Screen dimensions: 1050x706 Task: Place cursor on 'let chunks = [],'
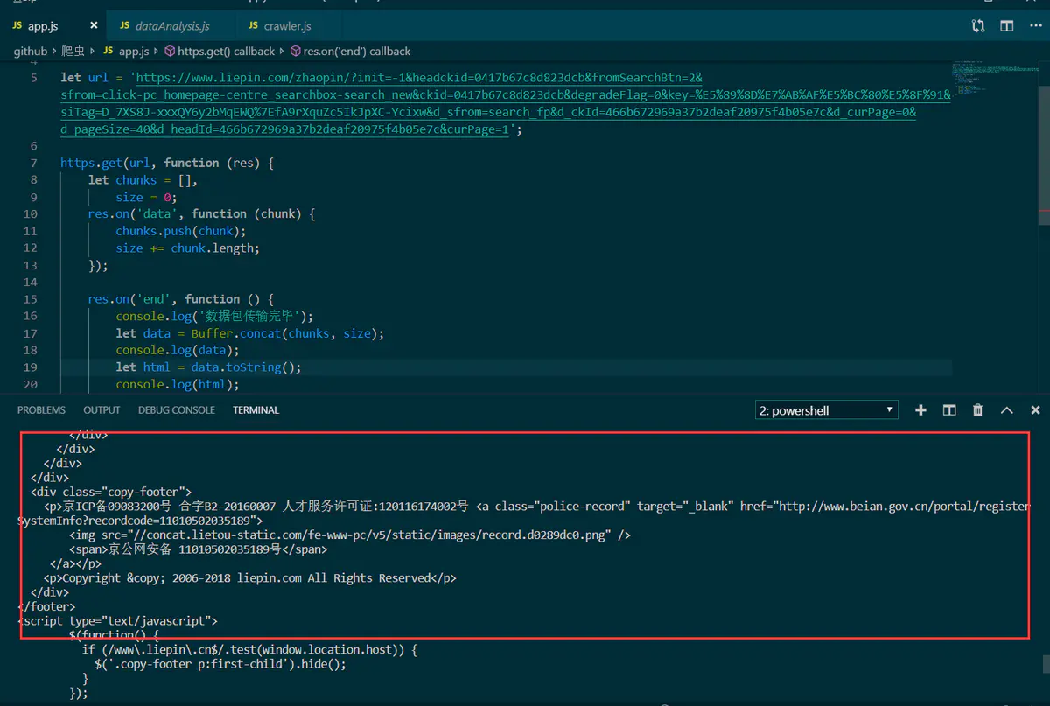(x=143, y=180)
